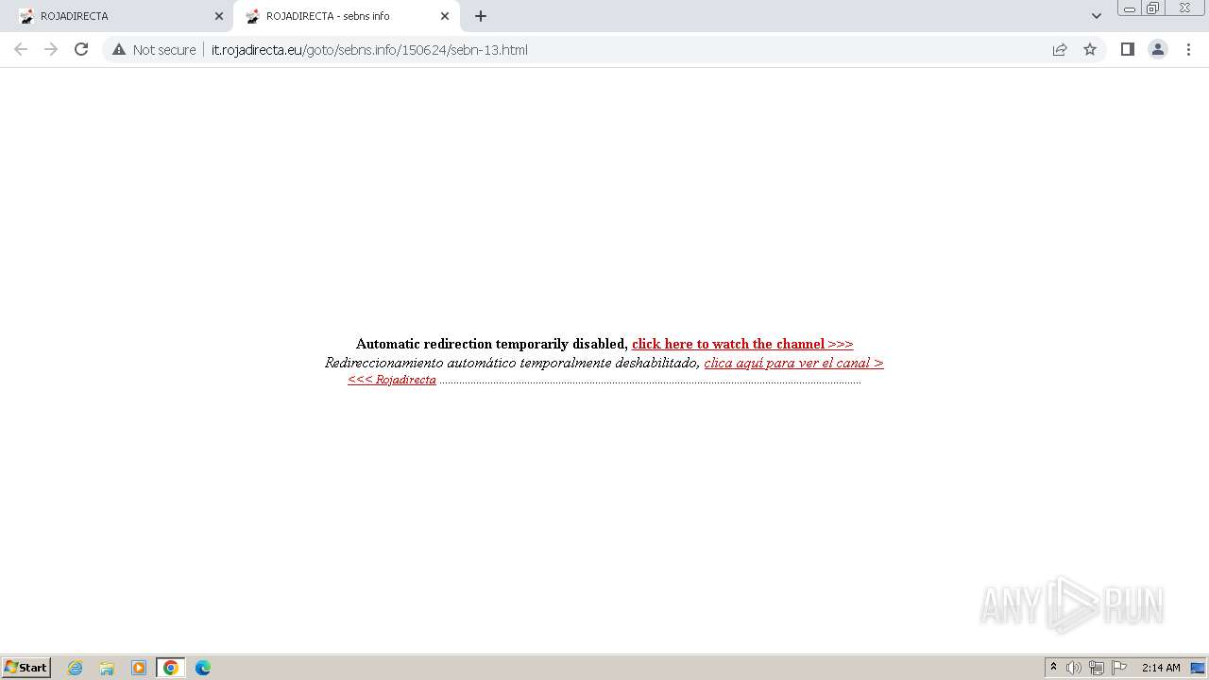Launch Internet Explorer from taskbar

pos(76,668)
